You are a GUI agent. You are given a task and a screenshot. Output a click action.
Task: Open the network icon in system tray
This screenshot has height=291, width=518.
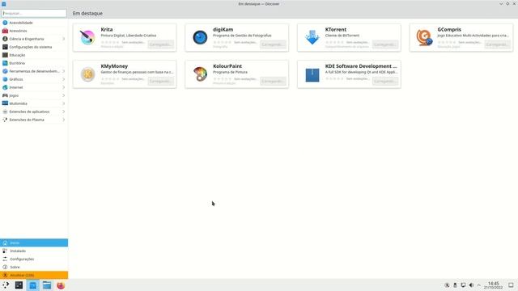click(x=463, y=285)
